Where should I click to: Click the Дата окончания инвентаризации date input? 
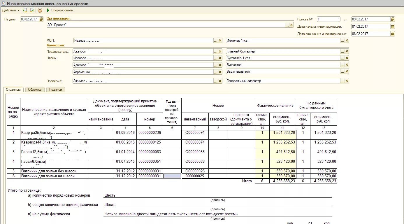pos(371,34)
